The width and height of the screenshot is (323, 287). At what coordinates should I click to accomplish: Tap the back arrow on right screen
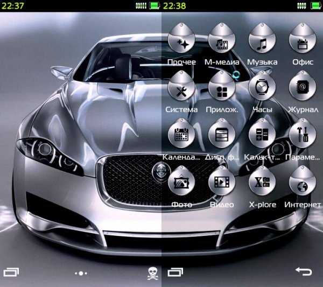(x=304, y=271)
